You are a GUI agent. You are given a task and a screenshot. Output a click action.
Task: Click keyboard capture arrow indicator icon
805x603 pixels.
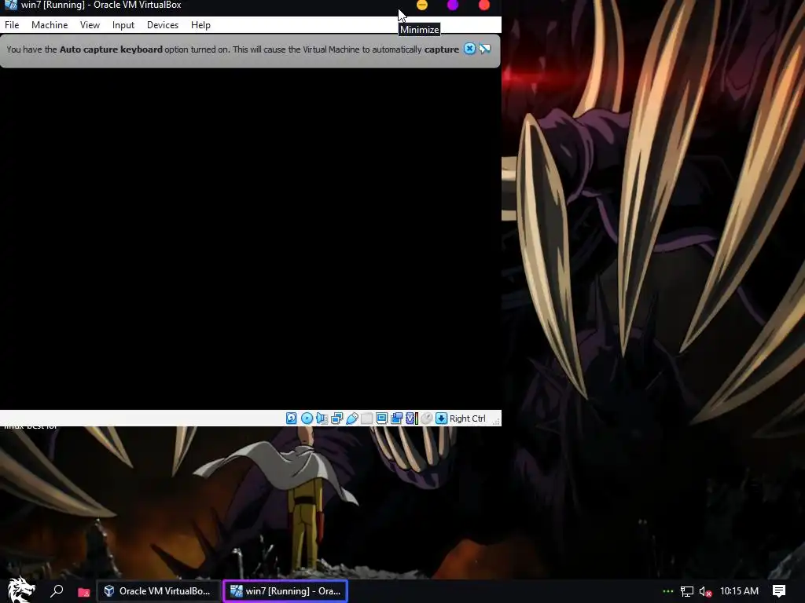click(441, 418)
